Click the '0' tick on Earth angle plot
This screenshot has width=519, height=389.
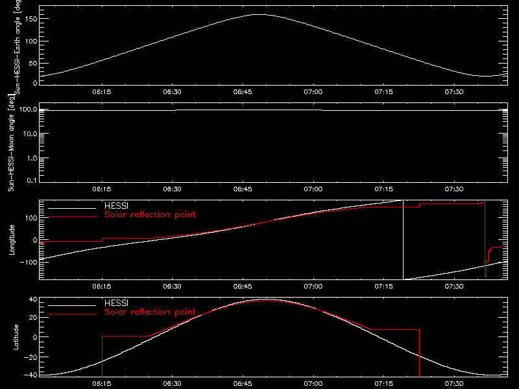pyautogui.click(x=35, y=83)
